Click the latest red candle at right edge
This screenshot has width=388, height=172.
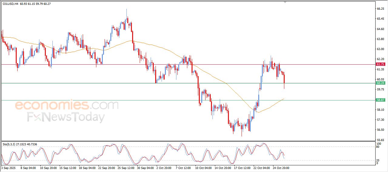[x=284, y=79]
